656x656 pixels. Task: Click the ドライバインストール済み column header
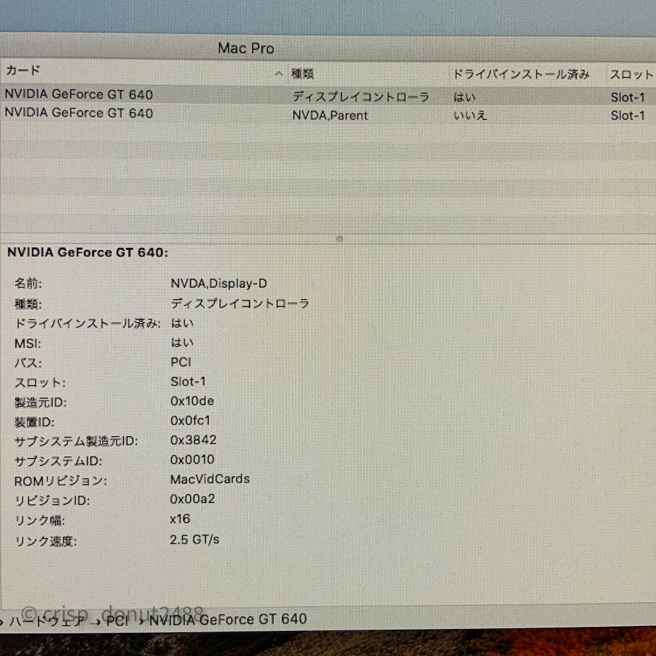(523, 74)
